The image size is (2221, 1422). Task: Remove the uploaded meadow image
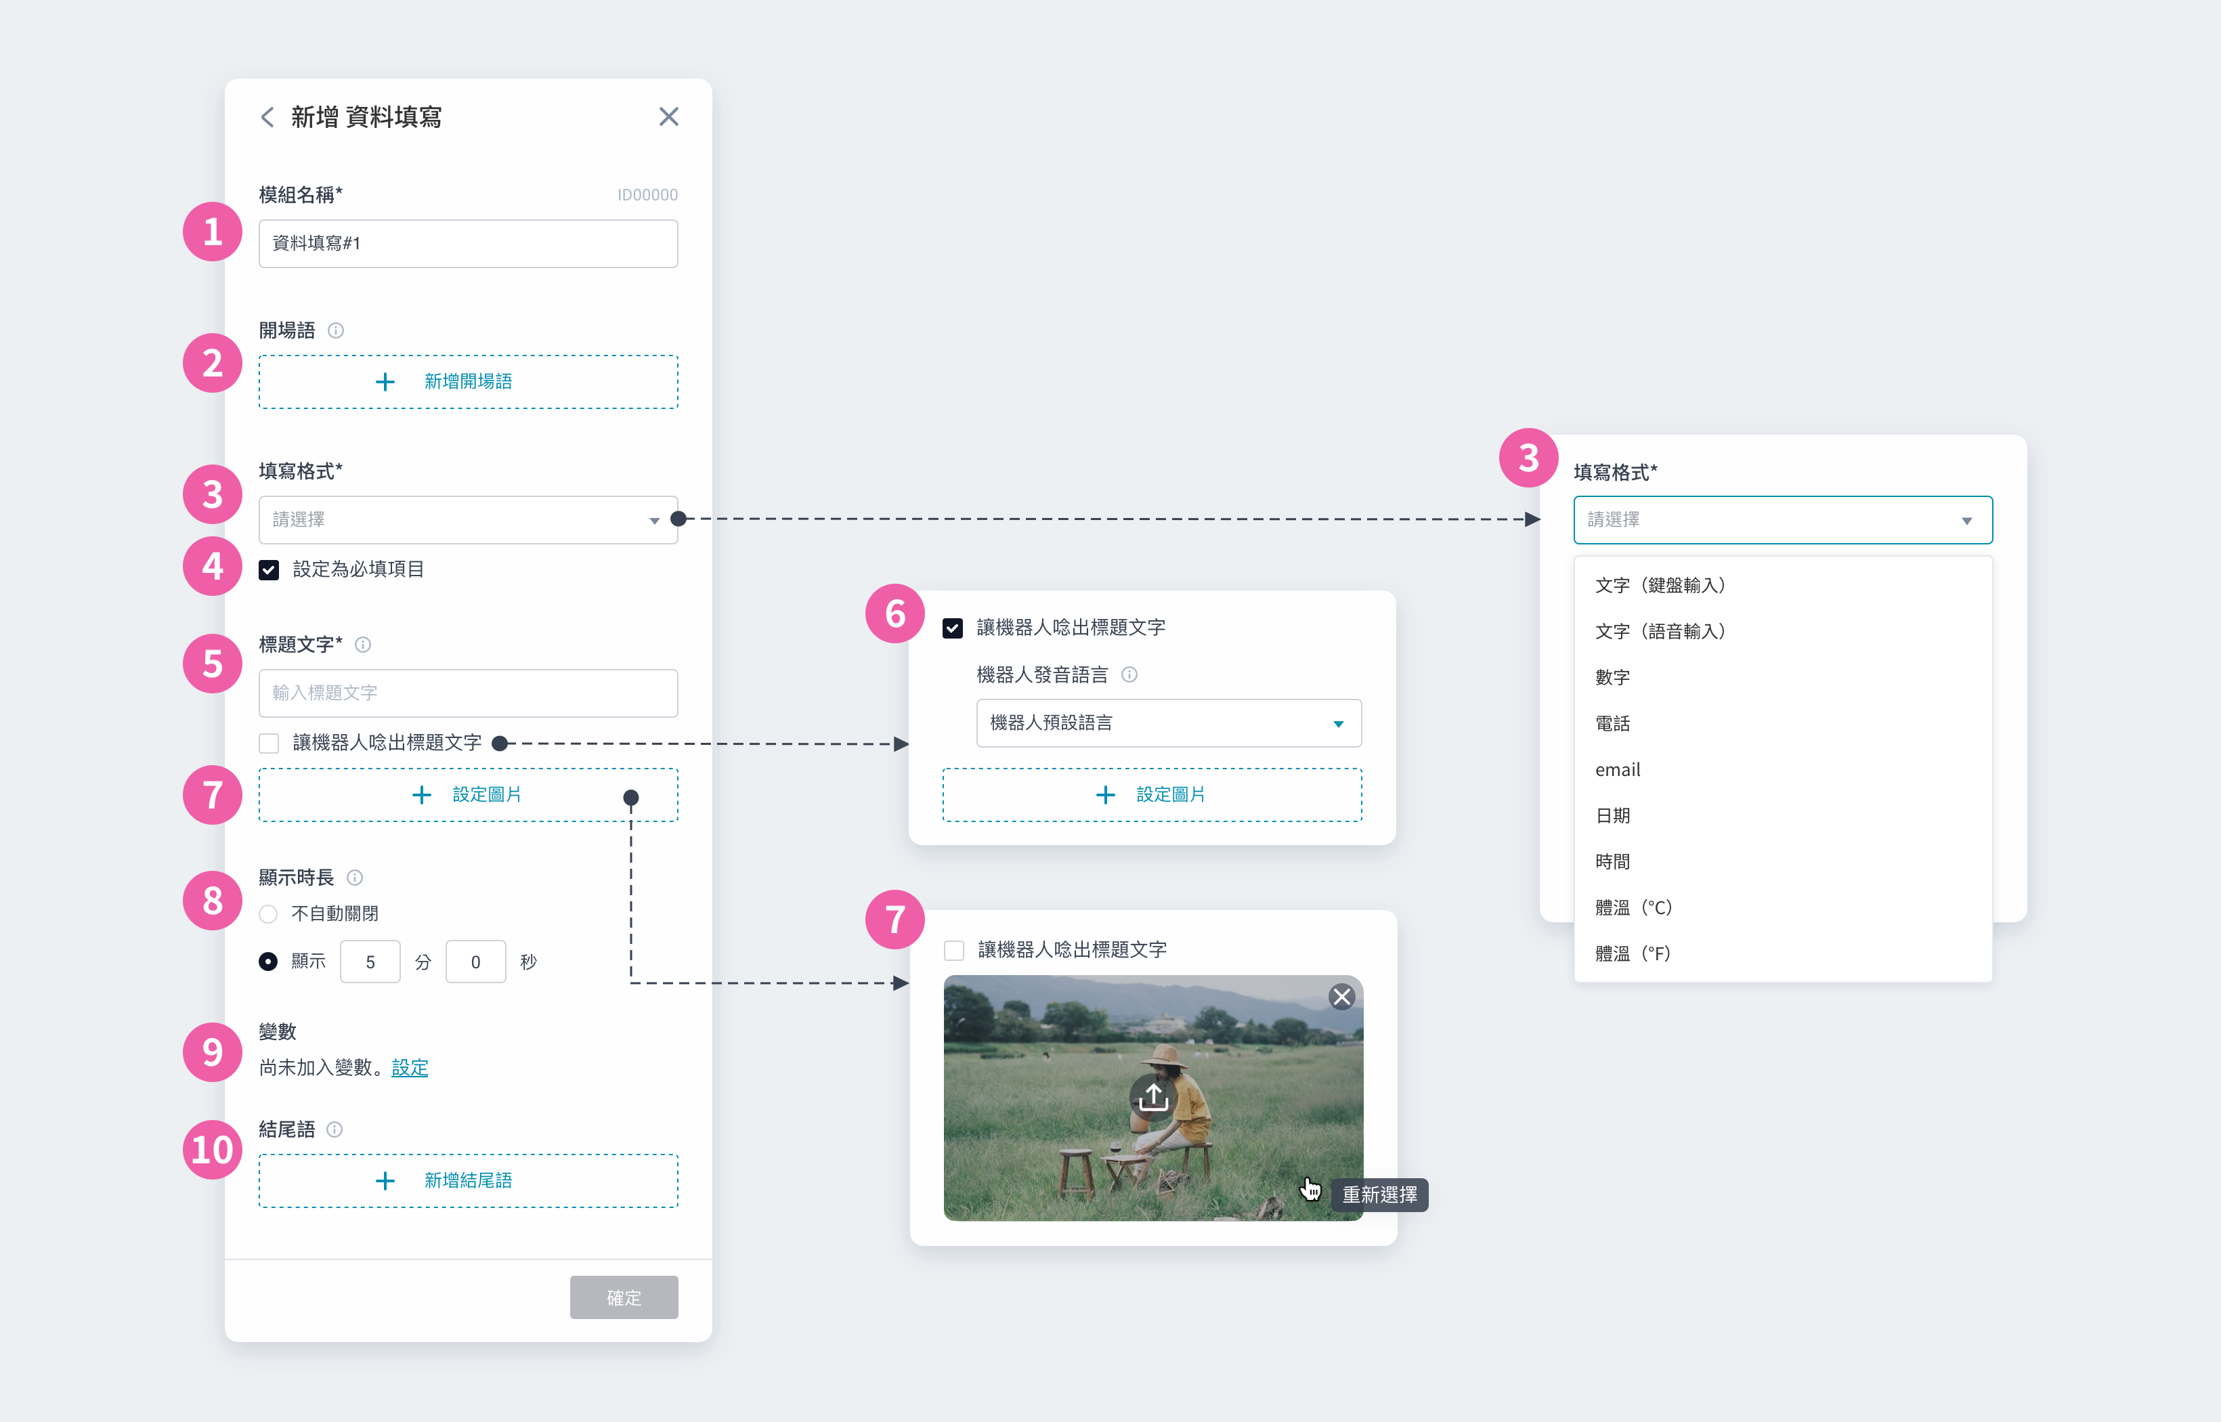[1341, 997]
